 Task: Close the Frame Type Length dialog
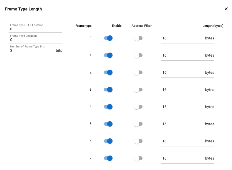[226, 9]
